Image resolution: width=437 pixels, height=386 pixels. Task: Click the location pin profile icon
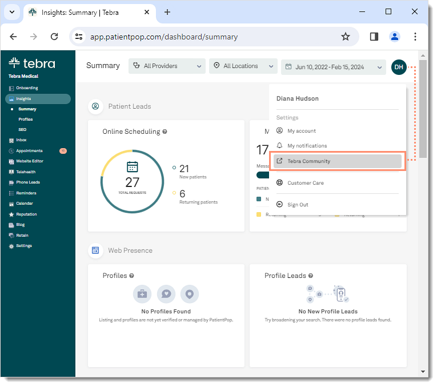(190, 294)
